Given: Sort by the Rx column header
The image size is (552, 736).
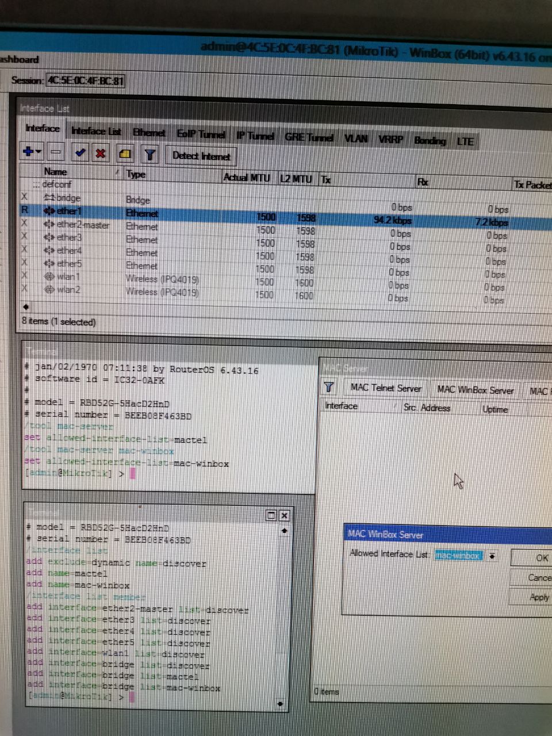Looking at the screenshot, I should click(463, 183).
